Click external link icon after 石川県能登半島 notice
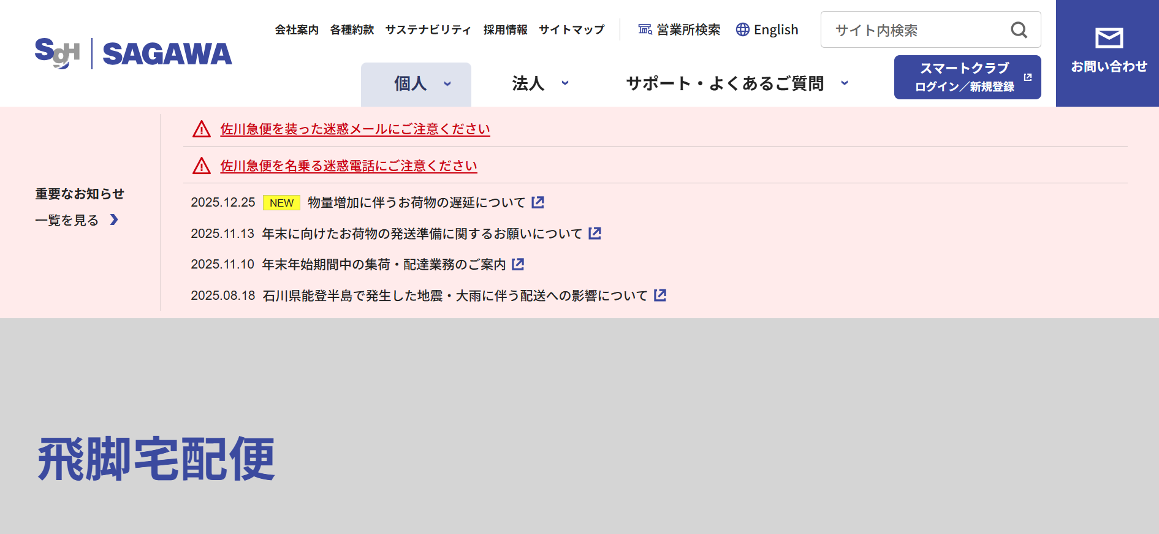The width and height of the screenshot is (1159, 534). click(659, 296)
